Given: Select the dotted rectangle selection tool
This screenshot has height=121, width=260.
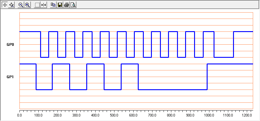Looking at the screenshot, I should point(37,5).
